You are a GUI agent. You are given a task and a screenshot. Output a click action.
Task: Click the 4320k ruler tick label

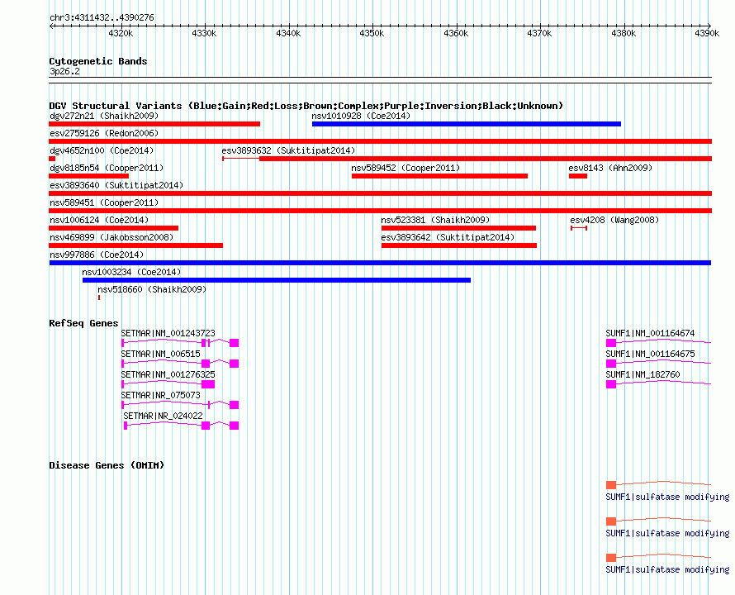pyautogui.click(x=121, y=33)
